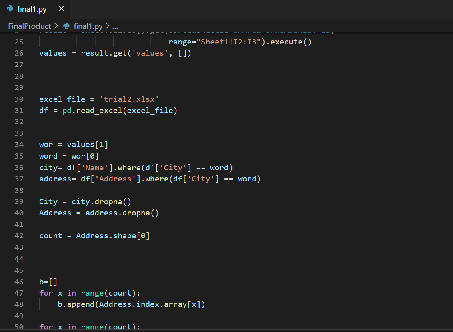Screen dimensions: 453x332
Task: Click the Python icon on final1.py tab
Action: (10, 9)
